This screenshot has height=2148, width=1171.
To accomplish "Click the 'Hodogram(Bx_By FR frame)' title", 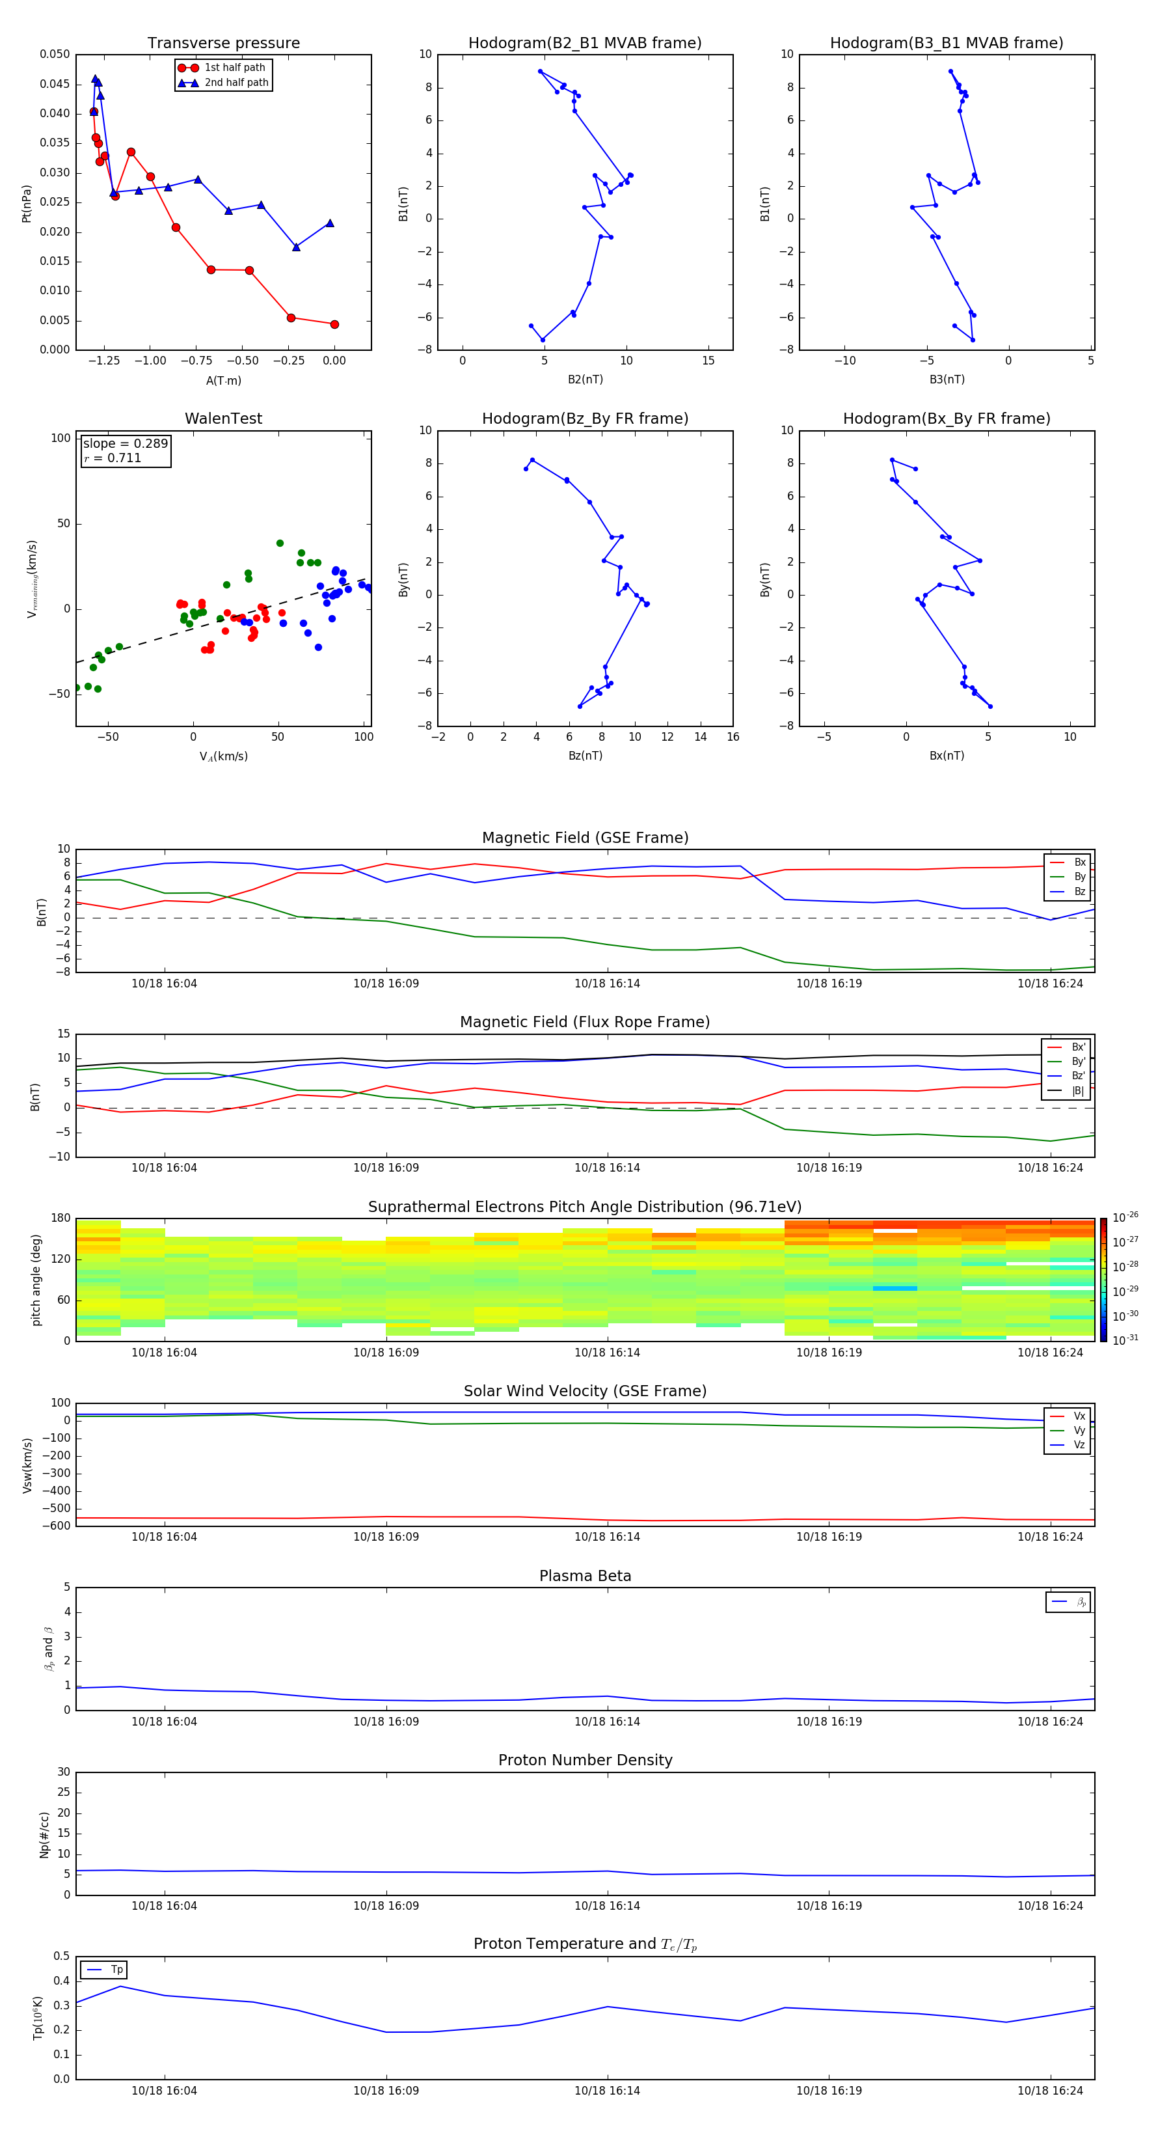I will [x=947, y=419].
